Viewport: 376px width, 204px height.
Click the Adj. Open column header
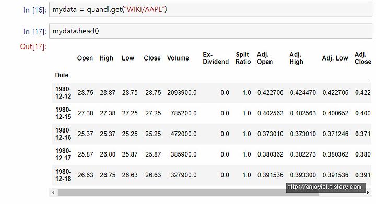265,58
